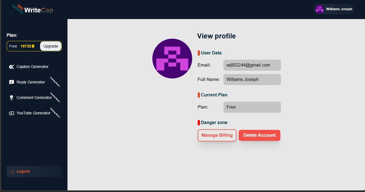The width and height of the screenshot is (365, 192).
Task: Click the Plan: heading in sidebar
Action: pos(12,35)
